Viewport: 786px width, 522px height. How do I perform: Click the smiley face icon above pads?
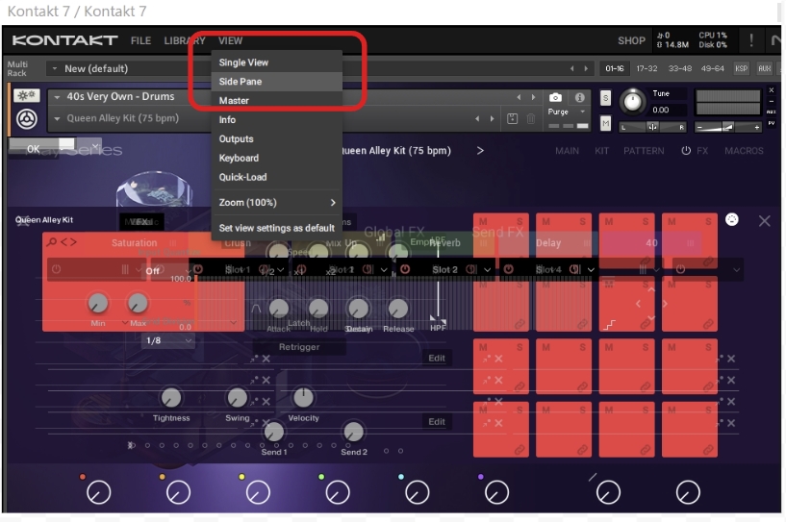point(732,219)
